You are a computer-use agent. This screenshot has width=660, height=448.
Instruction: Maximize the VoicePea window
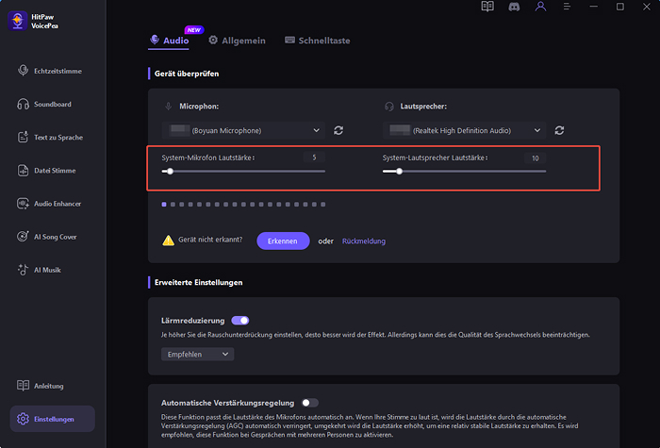620,7
